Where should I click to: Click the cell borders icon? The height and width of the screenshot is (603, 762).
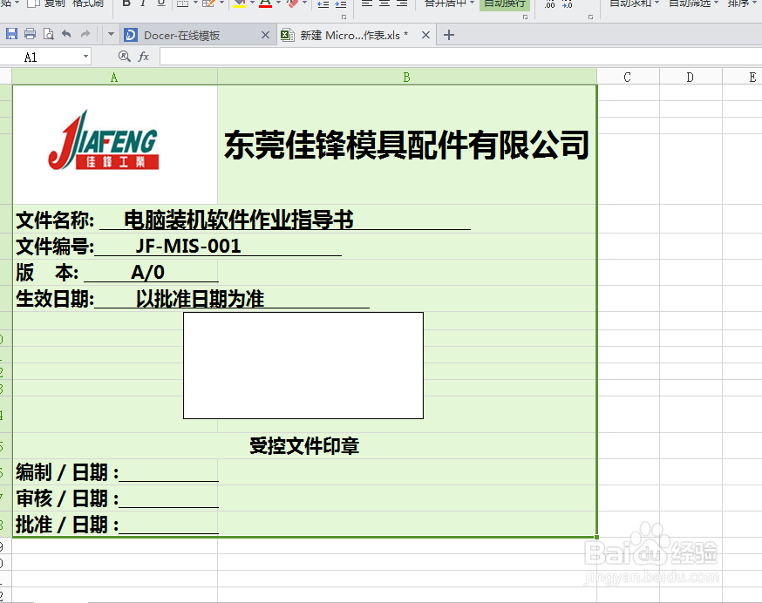[183, 3]
